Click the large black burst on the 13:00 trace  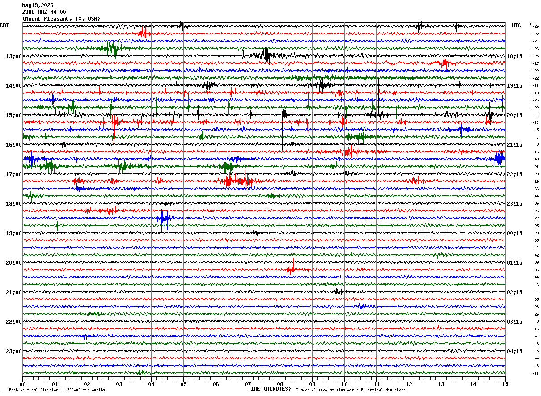click(x=267, y=55)
